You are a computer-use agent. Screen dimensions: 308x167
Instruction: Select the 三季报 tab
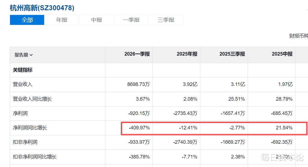pyautogui.click(x=166, y=20)
